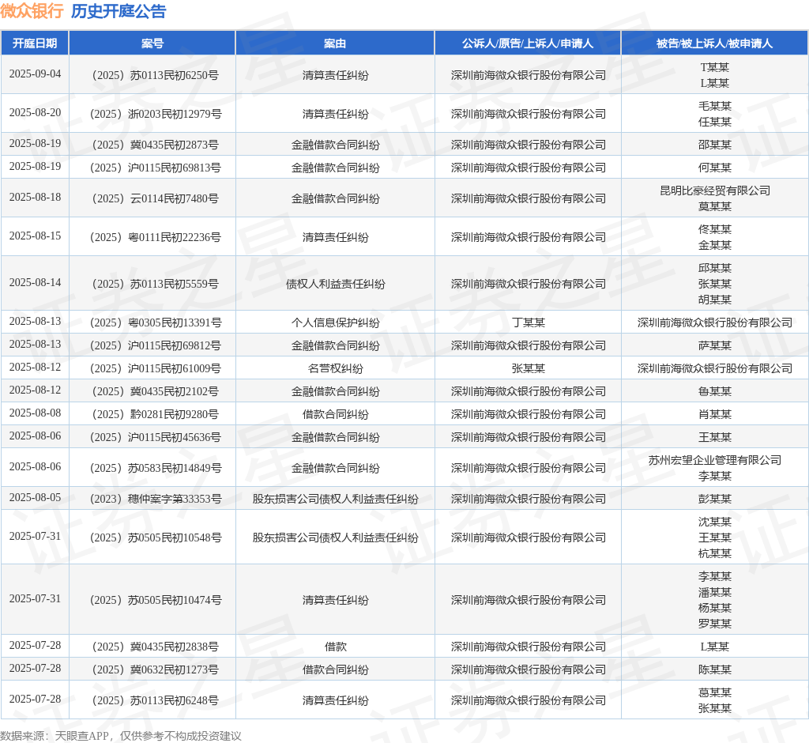Select defendant 彭某某

[714, 500]
